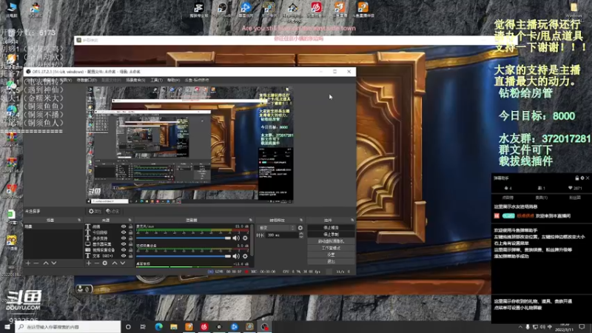Image resolution: width=592 pixels, height=333 pixels.
Task: Enable 工作室模式 studio mode
Action: click(331, 248)
